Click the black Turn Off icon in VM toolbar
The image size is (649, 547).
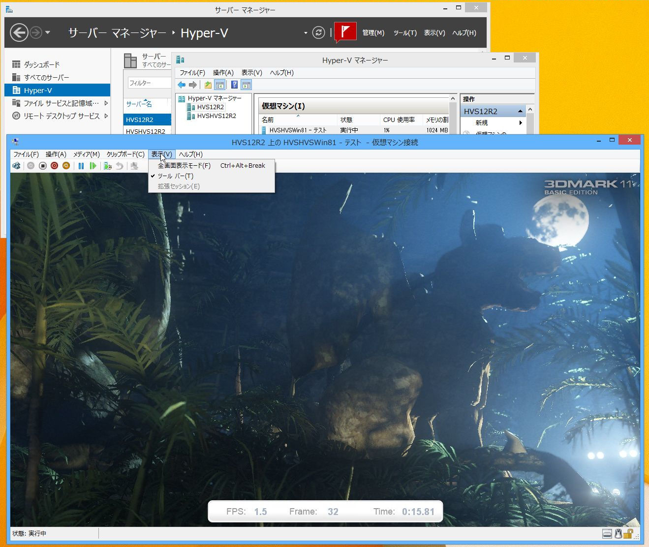pyautogui.click(x=43, y=166)
